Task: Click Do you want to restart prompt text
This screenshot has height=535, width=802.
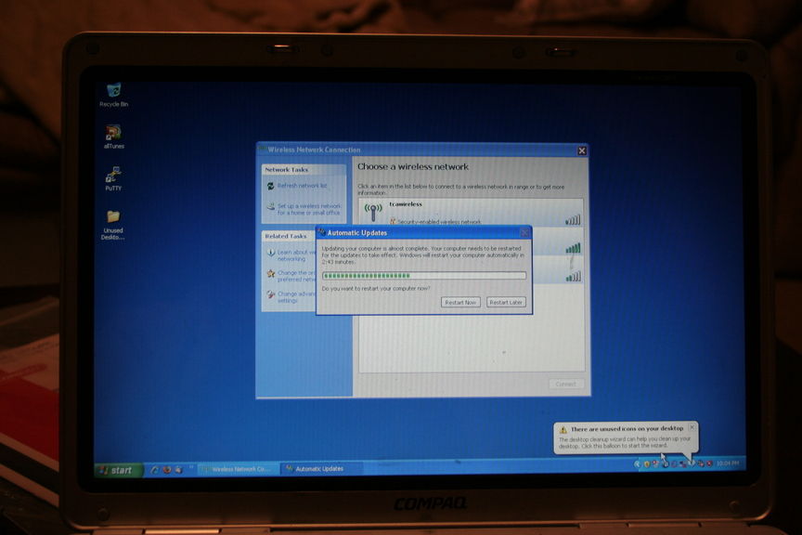Action: [x=376, y=289]
